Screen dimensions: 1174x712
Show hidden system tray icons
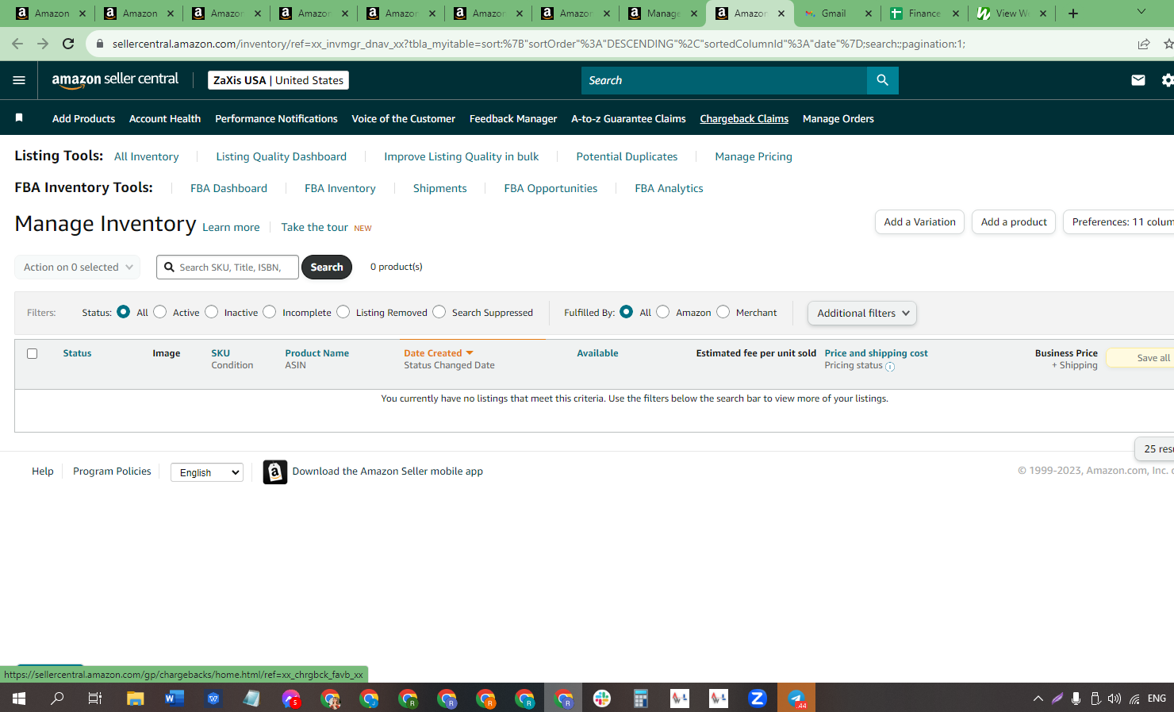pyautogui.click(x=1038, y=699)
